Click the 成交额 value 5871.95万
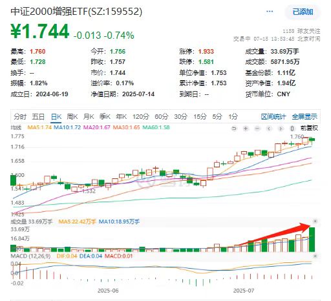Screen dimensions: 331x301 285,62
